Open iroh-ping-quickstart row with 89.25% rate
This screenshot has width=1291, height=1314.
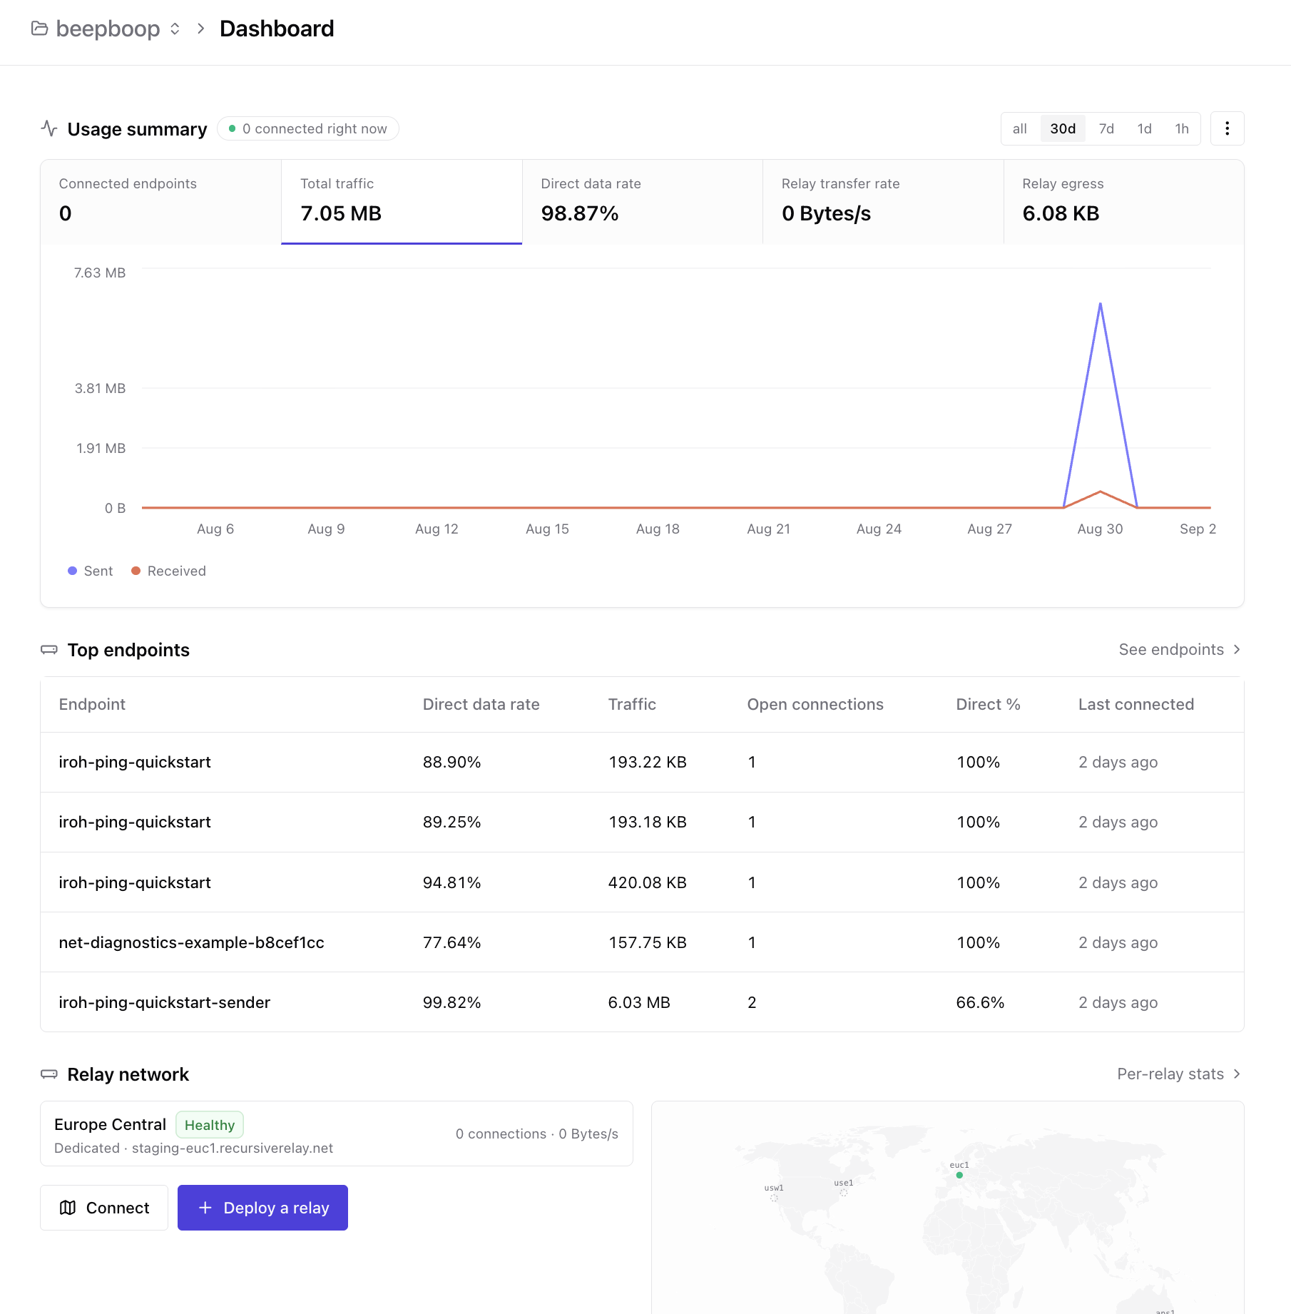pos(642,822)
